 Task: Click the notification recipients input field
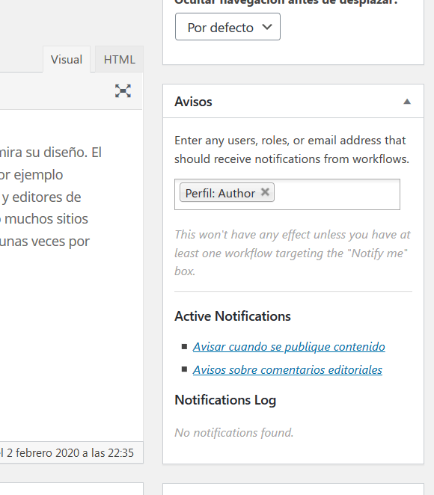click(337, 194)
